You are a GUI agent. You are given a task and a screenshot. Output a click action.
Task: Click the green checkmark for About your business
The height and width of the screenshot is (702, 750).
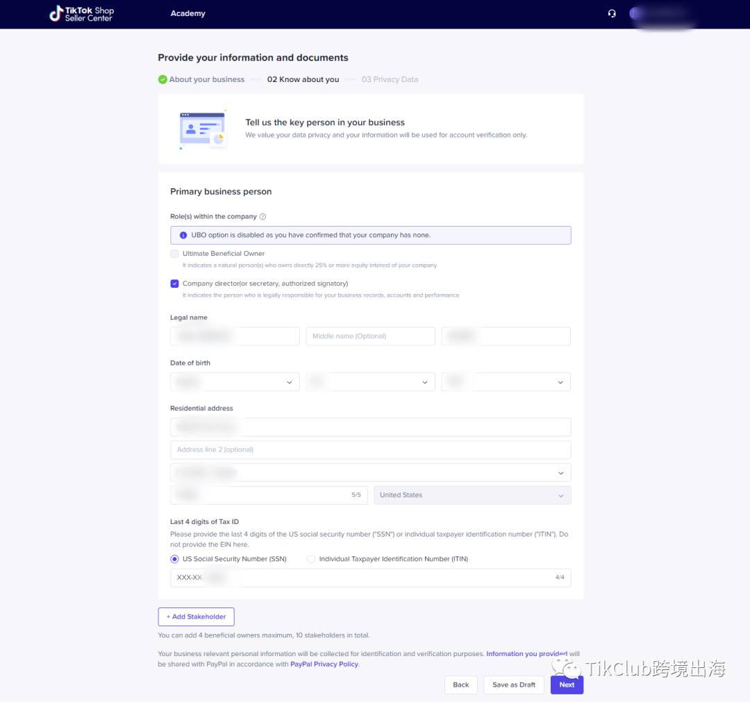[x=162, y=79]
